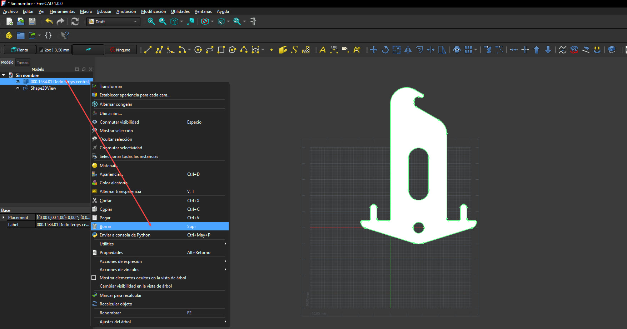The height and width of the screenshot is (329, 627).
Task: Open the Esbozar menu
Action: click(104, 11)
